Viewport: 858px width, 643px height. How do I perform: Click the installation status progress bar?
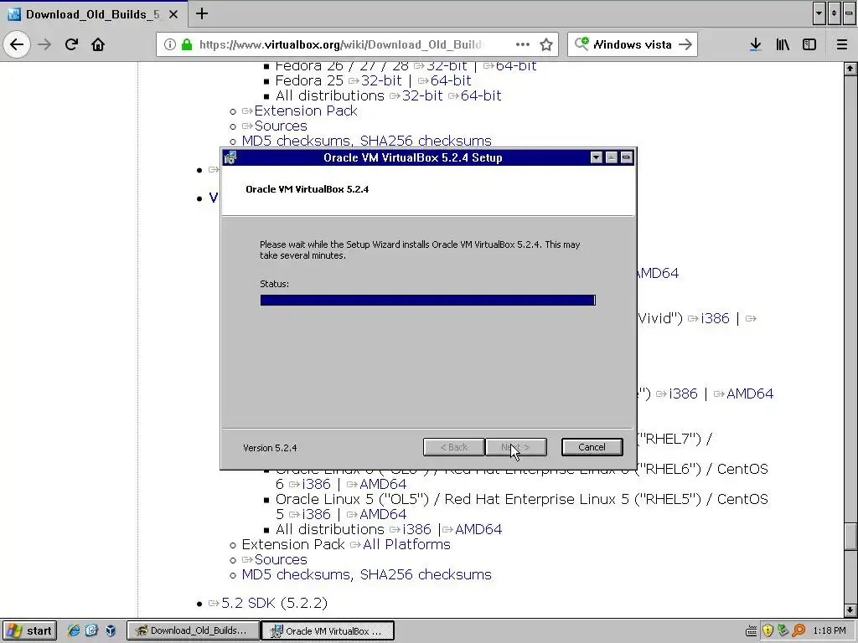click(x=428, y=301)
